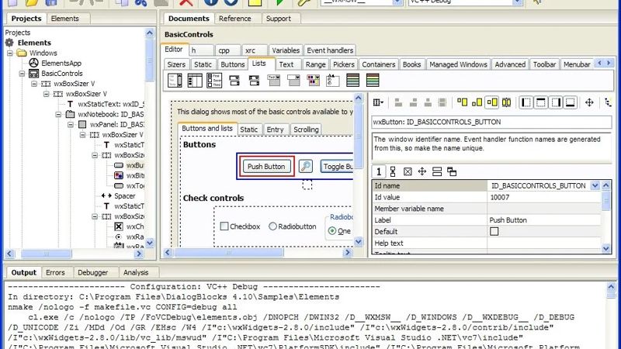Toggle the right border icon
621x349 pixels.
(556, 102)
